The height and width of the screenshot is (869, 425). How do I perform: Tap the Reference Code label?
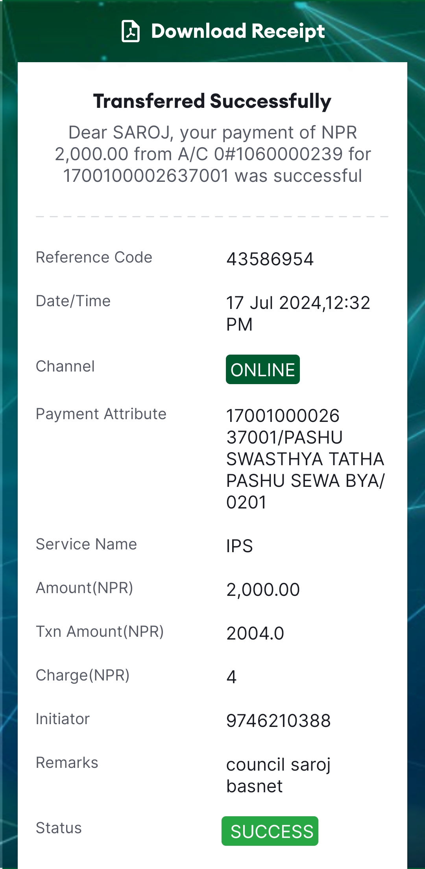click(94, 257)
